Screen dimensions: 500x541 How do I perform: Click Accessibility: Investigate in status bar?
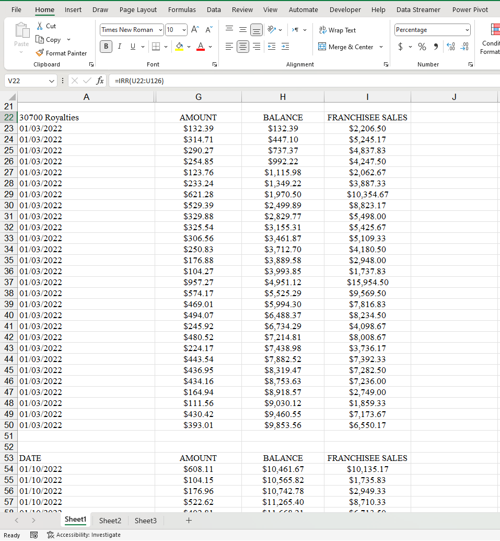click(x=84, y=535)
